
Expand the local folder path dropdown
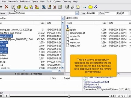63,18
